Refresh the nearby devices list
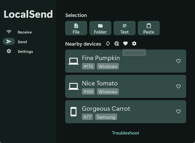Image resolution: width=195 pixels, height=143 pixels. coord(108,44)
